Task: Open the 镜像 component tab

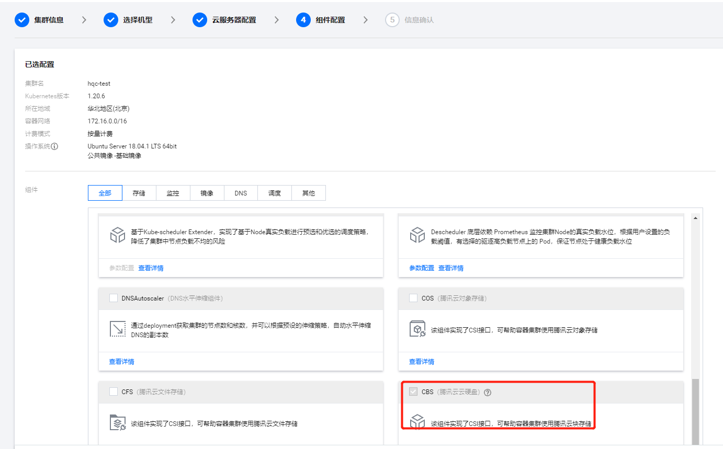Action: pos(207,193)
